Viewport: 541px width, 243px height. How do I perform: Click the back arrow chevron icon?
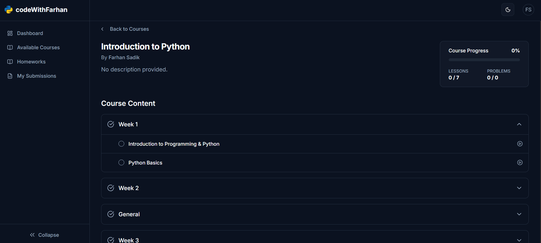[103, 29]
